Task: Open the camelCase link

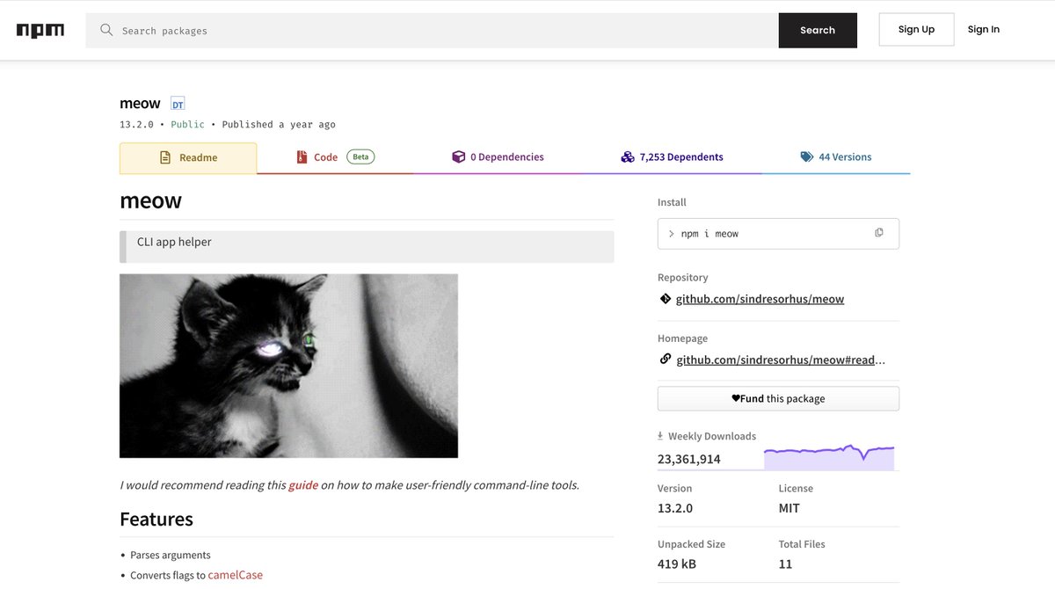Action: [236, 575]
